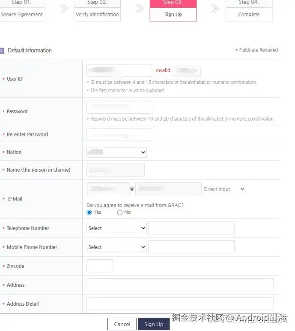Open the Mobile Phone Number Select dropdown
The height and width of the screenshot is (331, 295).
tap(116, 247)
